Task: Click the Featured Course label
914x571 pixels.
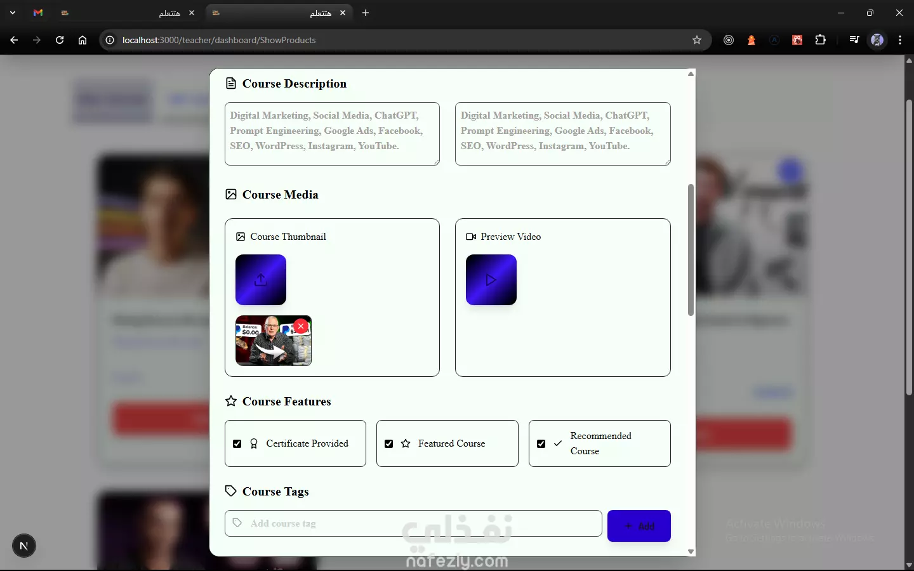Action: (x=451, y=443)
